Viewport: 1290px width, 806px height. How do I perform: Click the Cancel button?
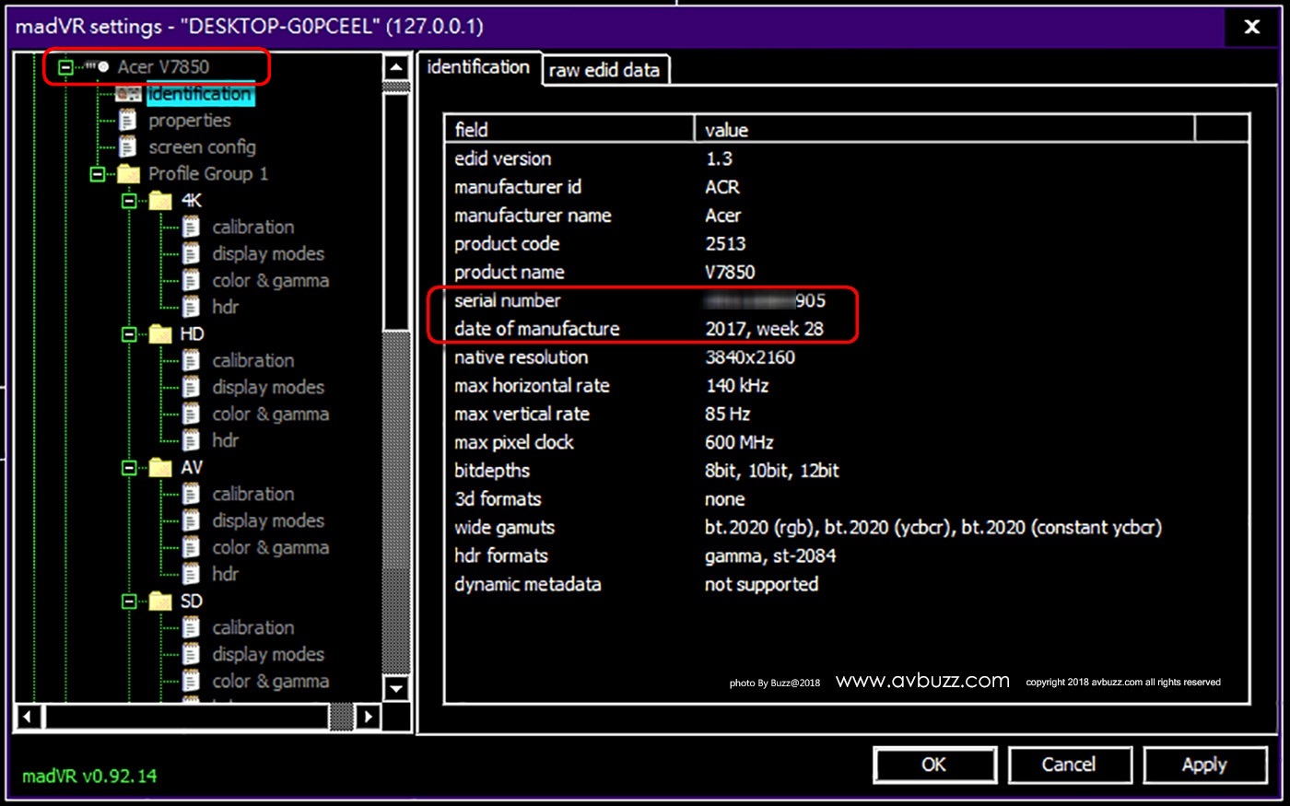coord(1069,765)
